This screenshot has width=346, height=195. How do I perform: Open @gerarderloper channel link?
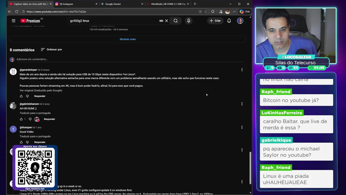click(28, 70)
